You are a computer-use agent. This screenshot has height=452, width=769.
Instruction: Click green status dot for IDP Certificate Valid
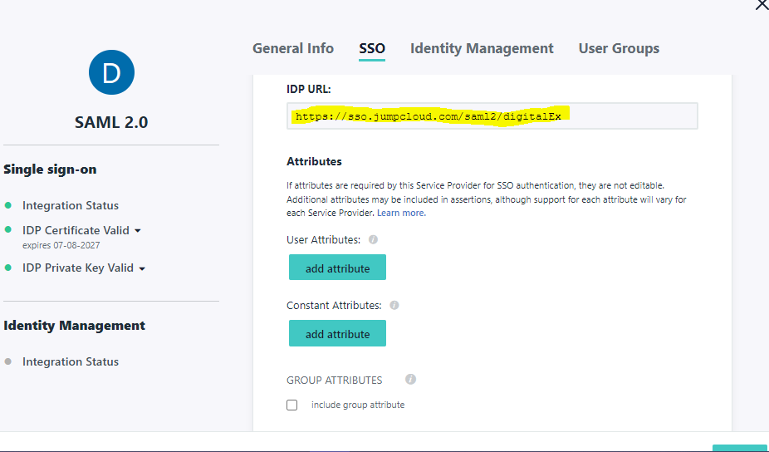pyautogui.click(x=8, y=230)
